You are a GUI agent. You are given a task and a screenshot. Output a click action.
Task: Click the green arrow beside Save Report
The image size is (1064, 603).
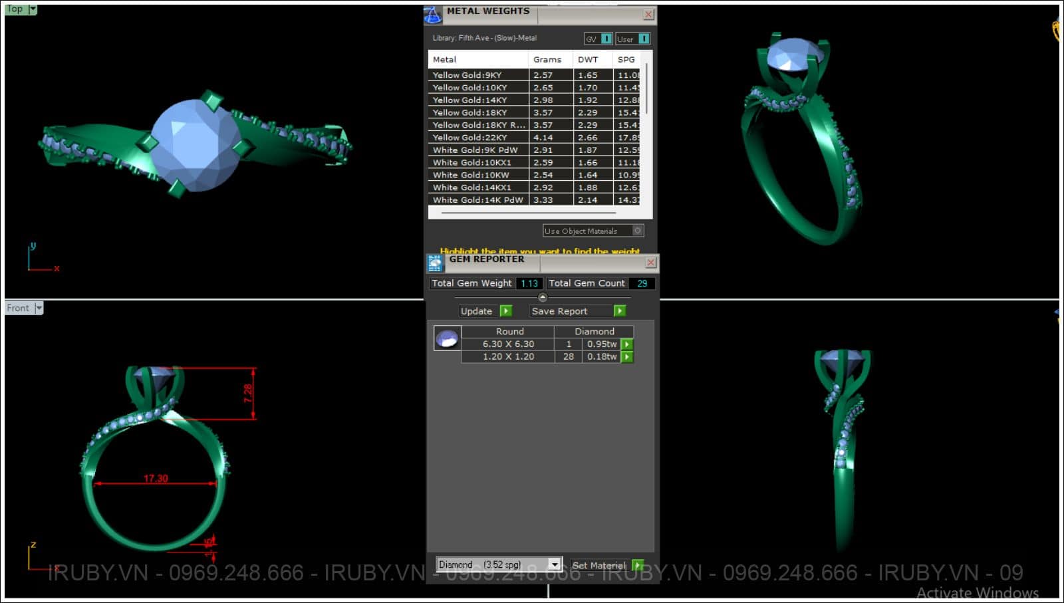[620, 310]
